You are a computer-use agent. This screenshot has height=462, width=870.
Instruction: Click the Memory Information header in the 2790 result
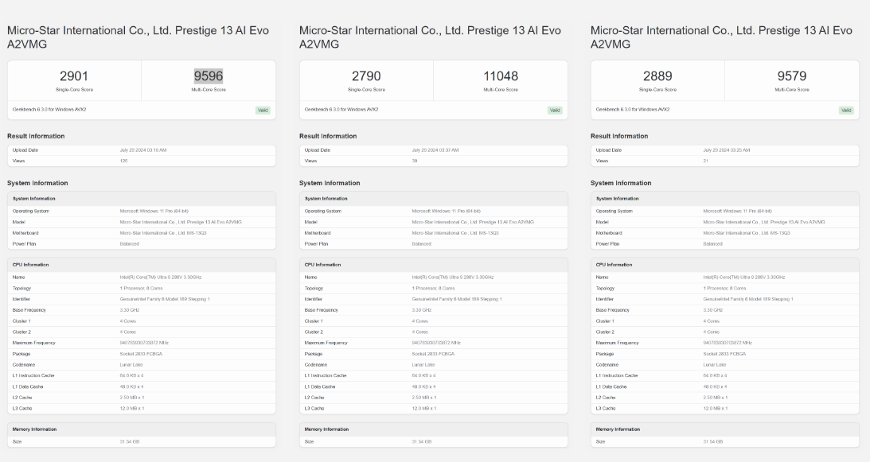point(433,429)
